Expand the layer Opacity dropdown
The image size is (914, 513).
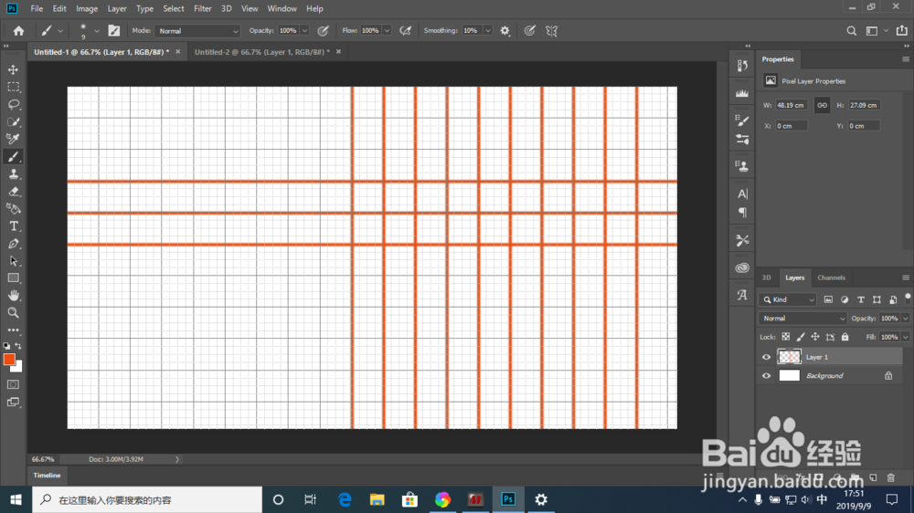(x=905, y=319)
